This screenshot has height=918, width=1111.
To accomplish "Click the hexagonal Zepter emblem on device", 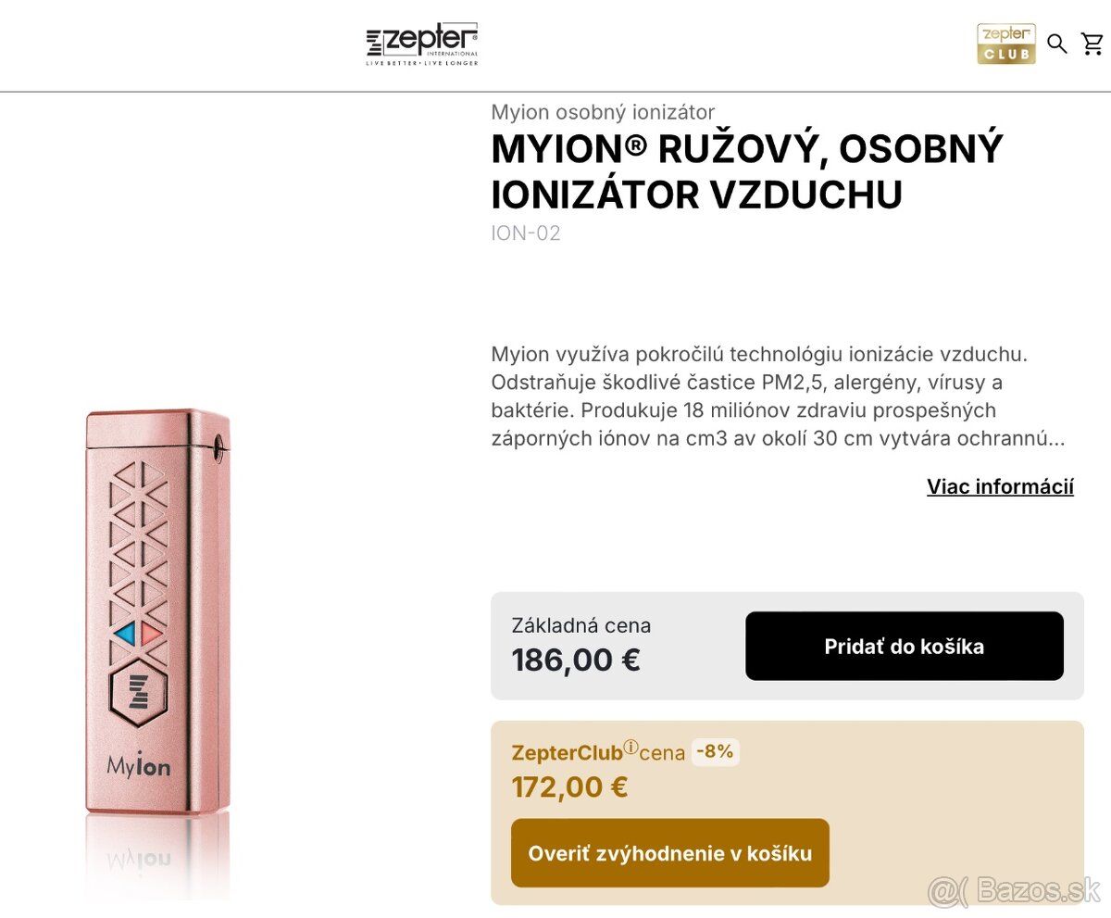I will (x=141, y=691).
